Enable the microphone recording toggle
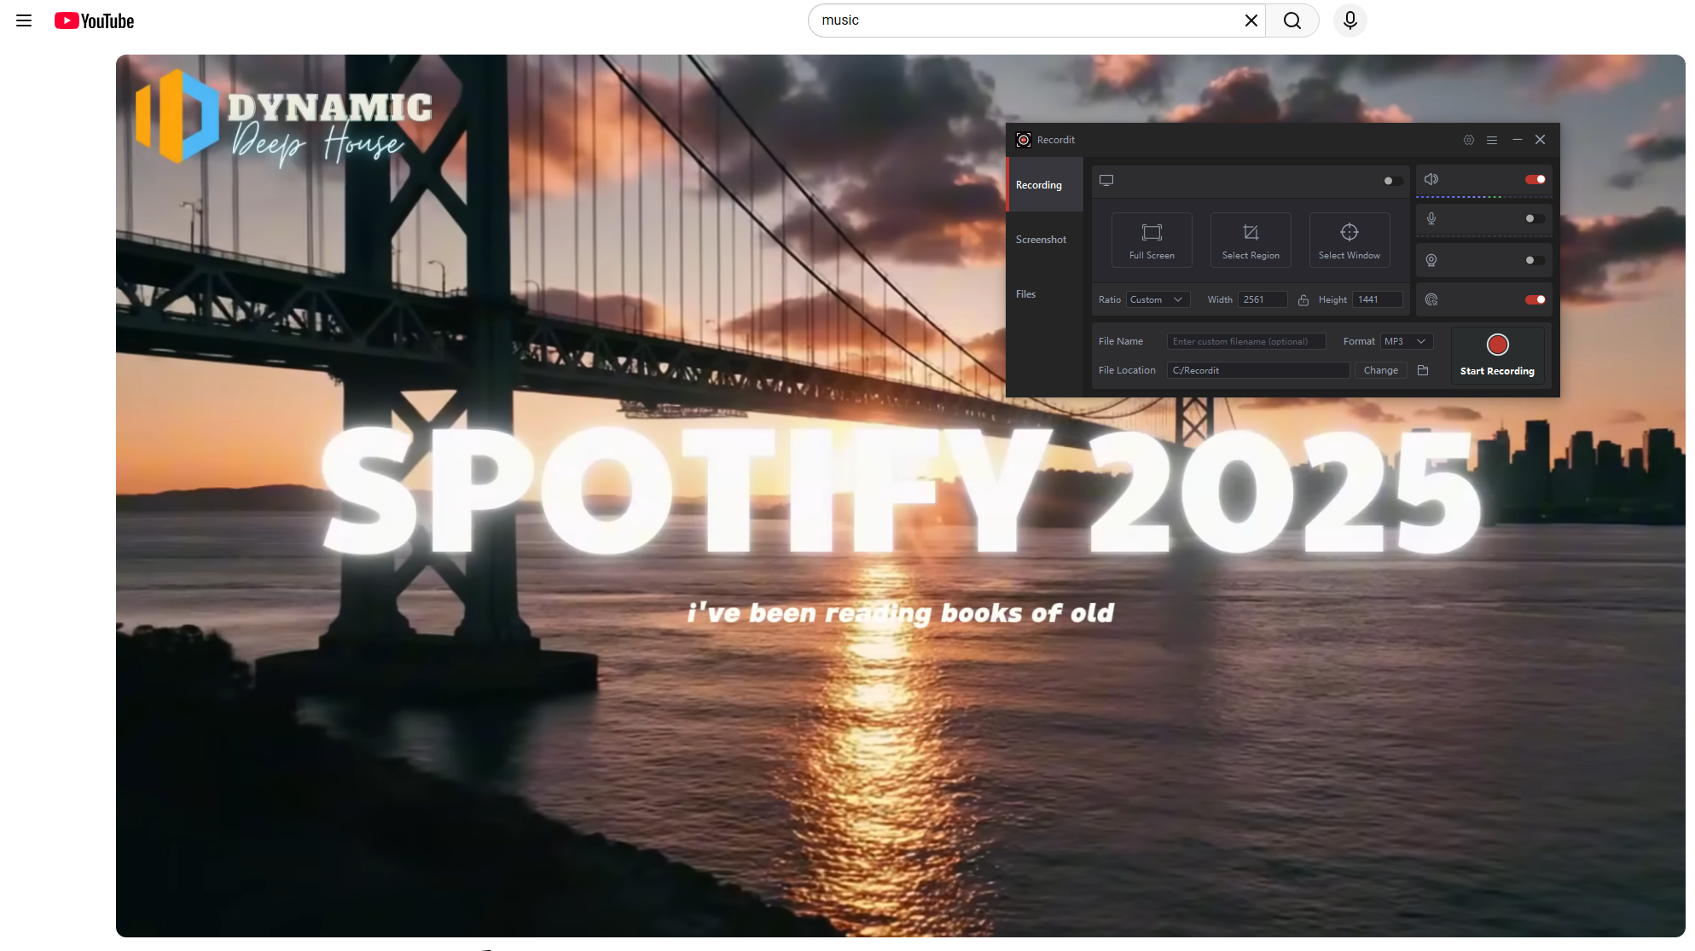 pos(1534,219)
